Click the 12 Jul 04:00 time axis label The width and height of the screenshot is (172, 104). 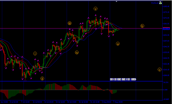[37, 102]
